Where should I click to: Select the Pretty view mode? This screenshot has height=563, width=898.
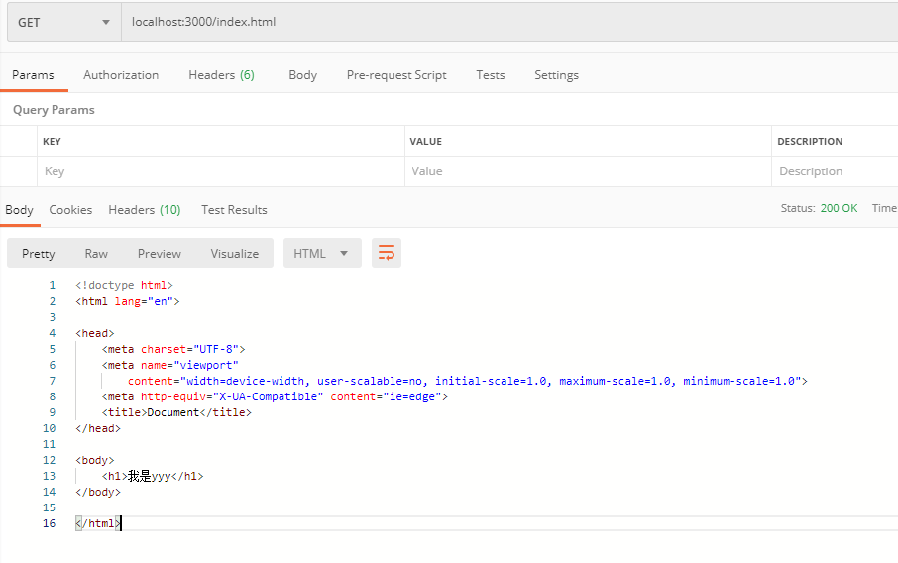pos(39,253)
